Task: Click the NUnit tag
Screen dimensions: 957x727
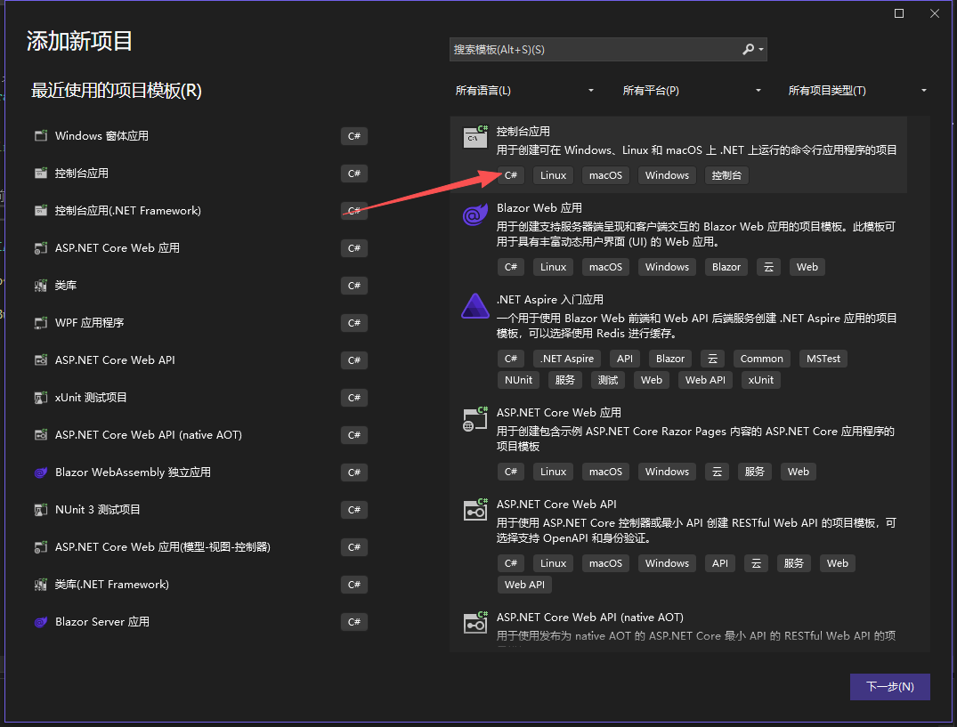Action: click(518, 380)
